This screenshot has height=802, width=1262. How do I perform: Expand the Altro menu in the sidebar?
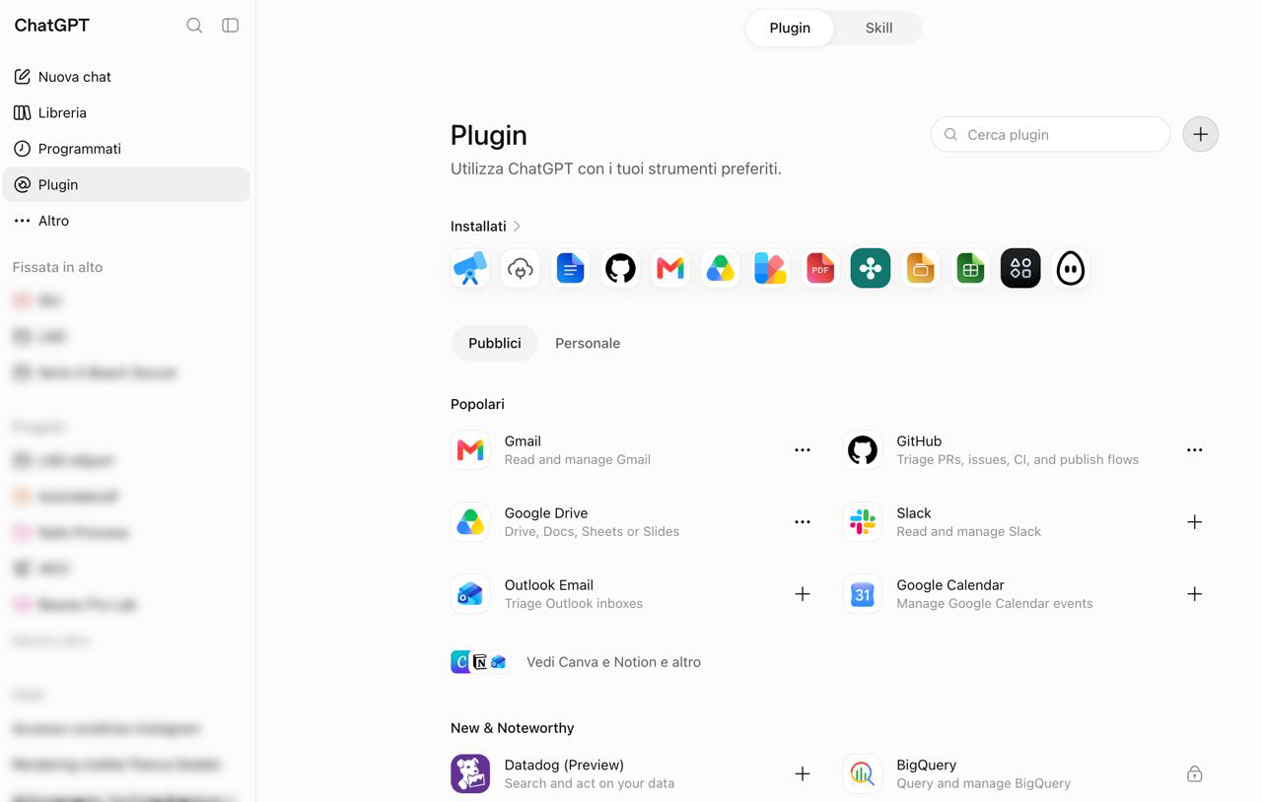(126, 221)
